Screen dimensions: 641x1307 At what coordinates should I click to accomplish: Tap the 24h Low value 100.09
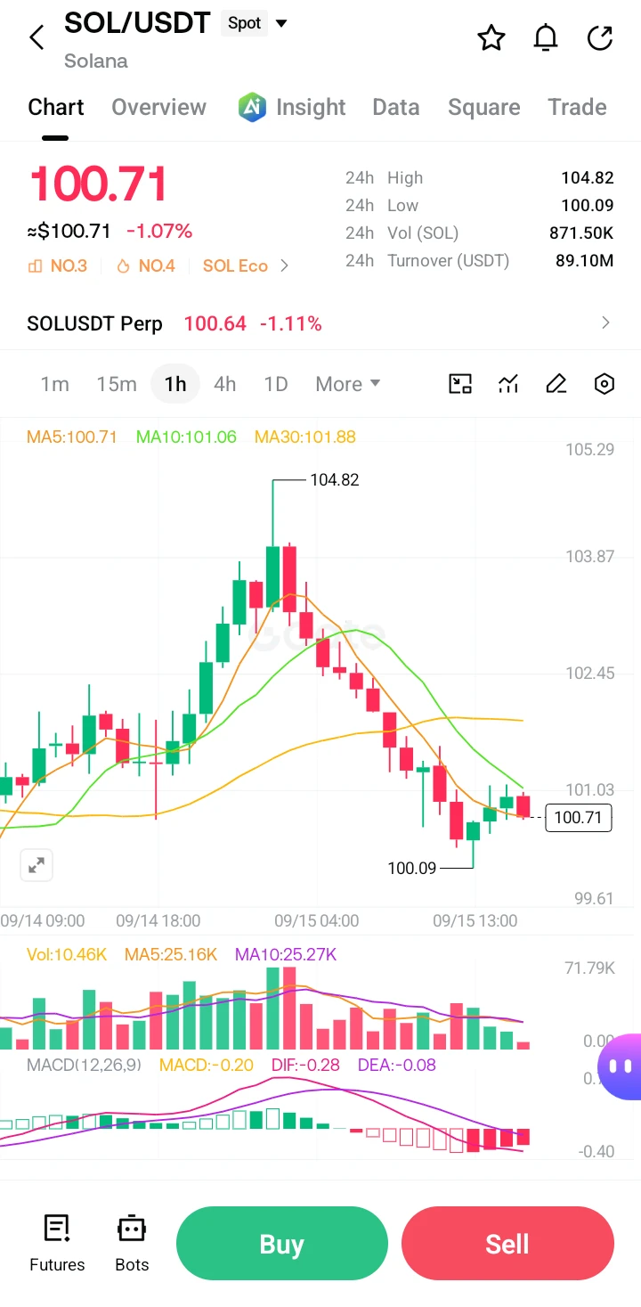(588, 206)
